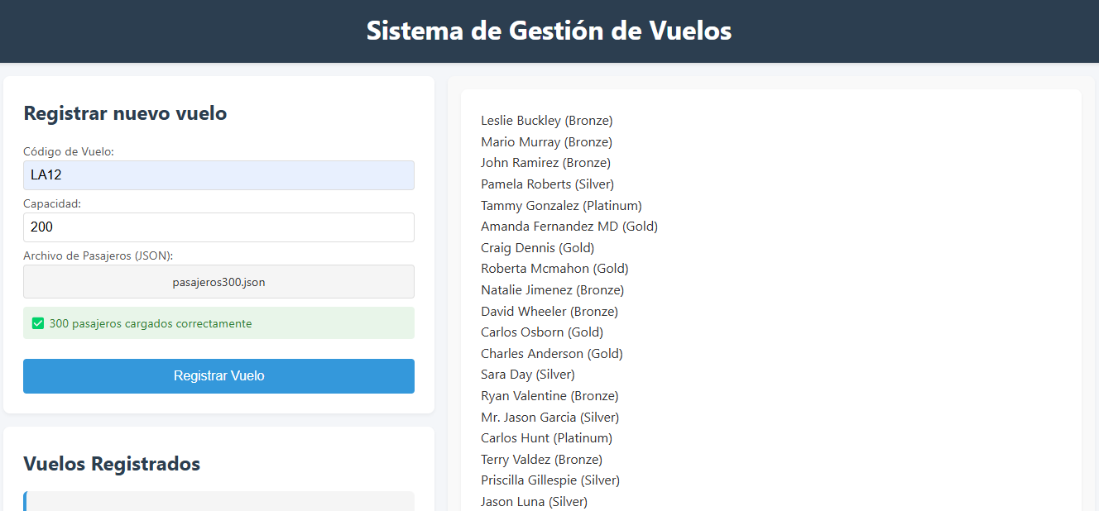Click the Registrar nuevo vuelo heading

125,113
